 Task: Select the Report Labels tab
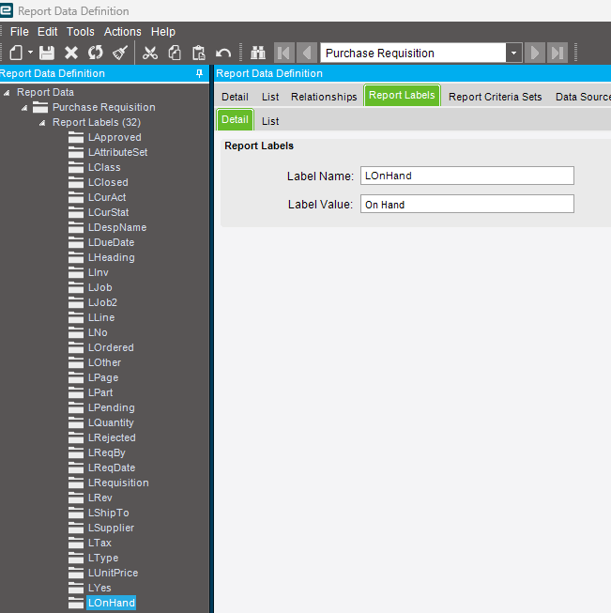[x=402, y=96]
